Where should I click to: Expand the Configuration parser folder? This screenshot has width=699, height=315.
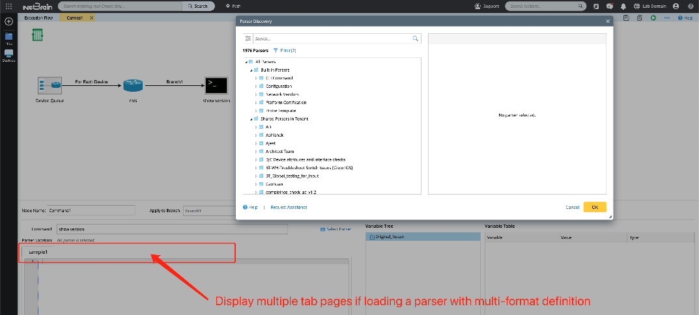(256, 86)
